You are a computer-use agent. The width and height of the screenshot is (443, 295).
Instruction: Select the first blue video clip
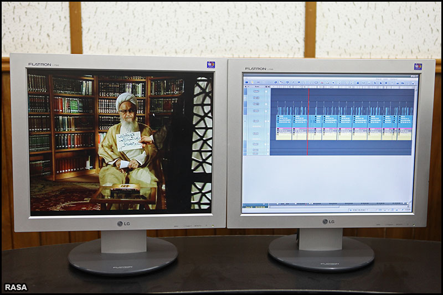(x=284, y=121)
